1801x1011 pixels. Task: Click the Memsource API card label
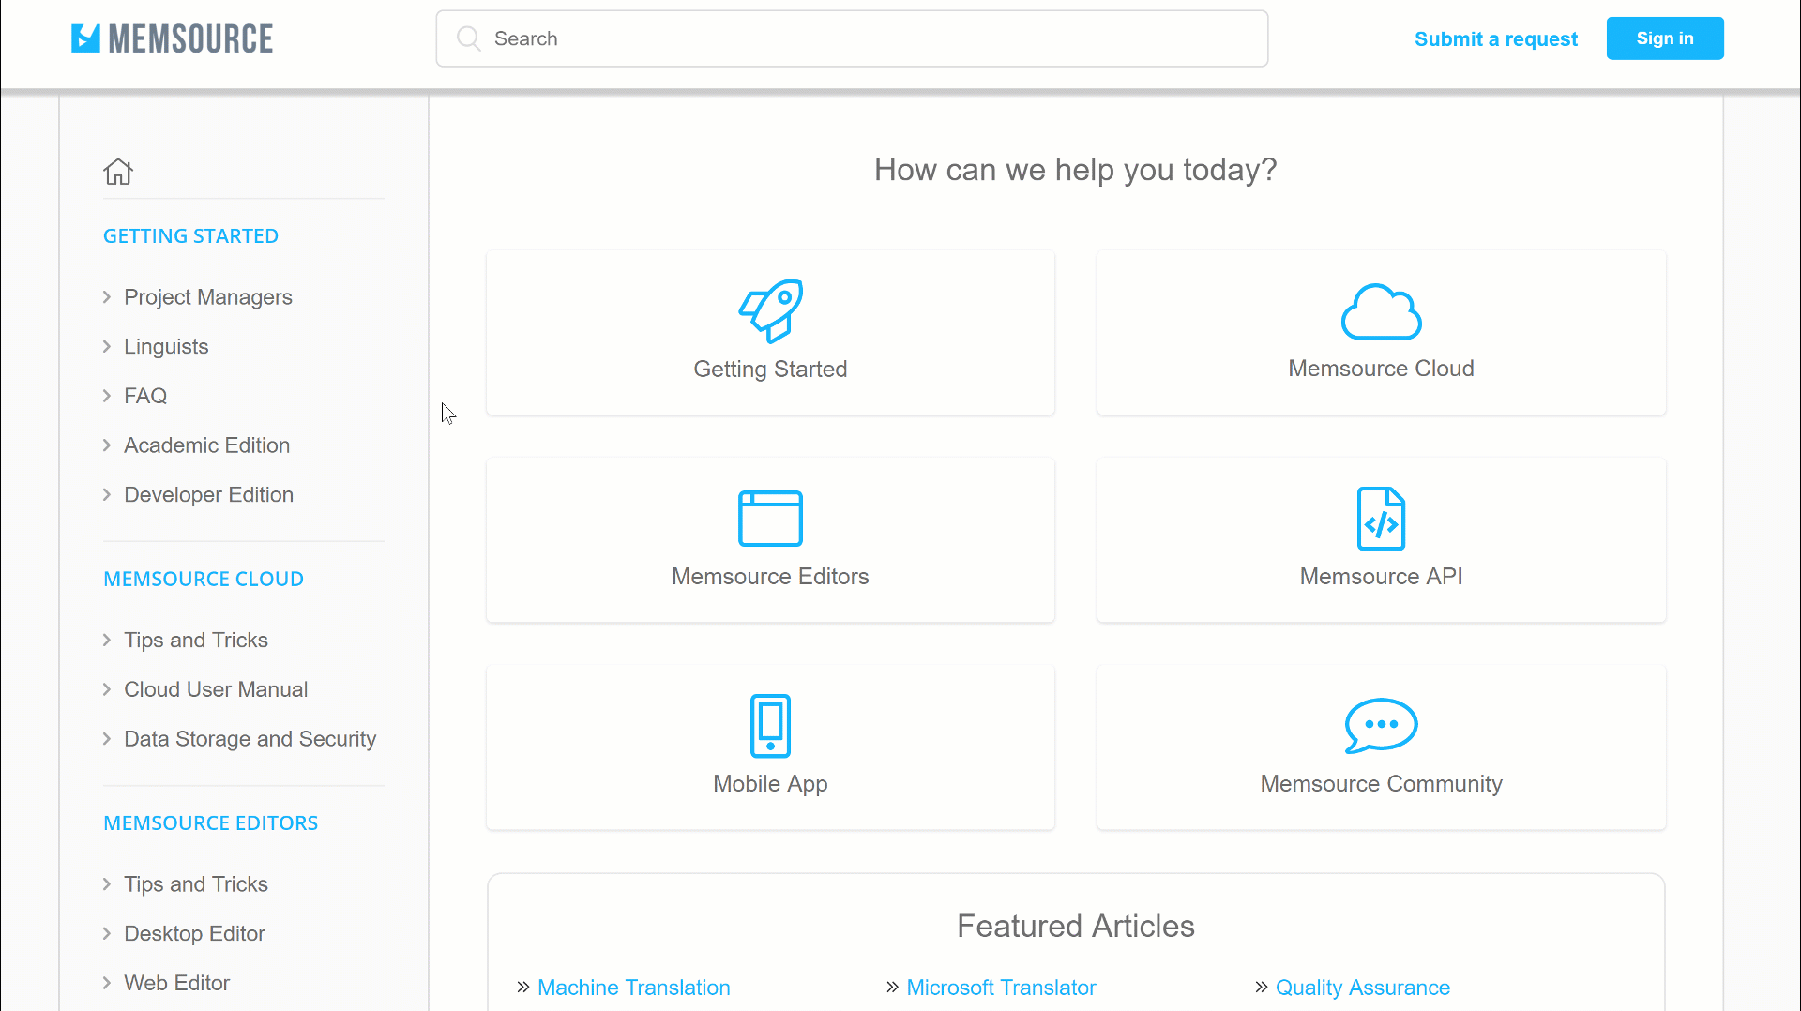[x=1381, y=577]
